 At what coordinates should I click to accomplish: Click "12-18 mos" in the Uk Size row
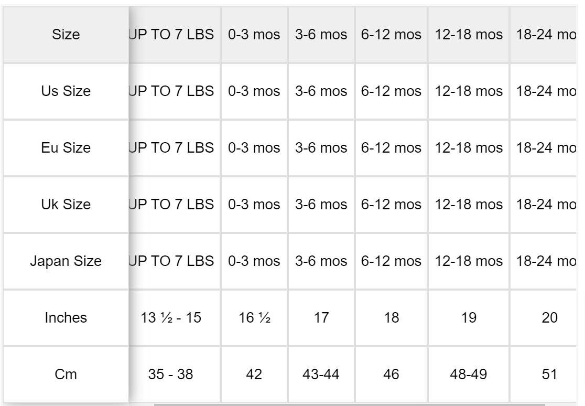click(468, 205)
